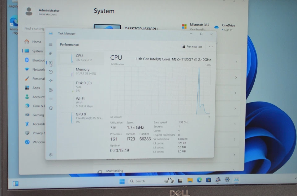297x196 pixels.
Task: Click the 1.75 GHz speed value
Action: click(136, 127)
